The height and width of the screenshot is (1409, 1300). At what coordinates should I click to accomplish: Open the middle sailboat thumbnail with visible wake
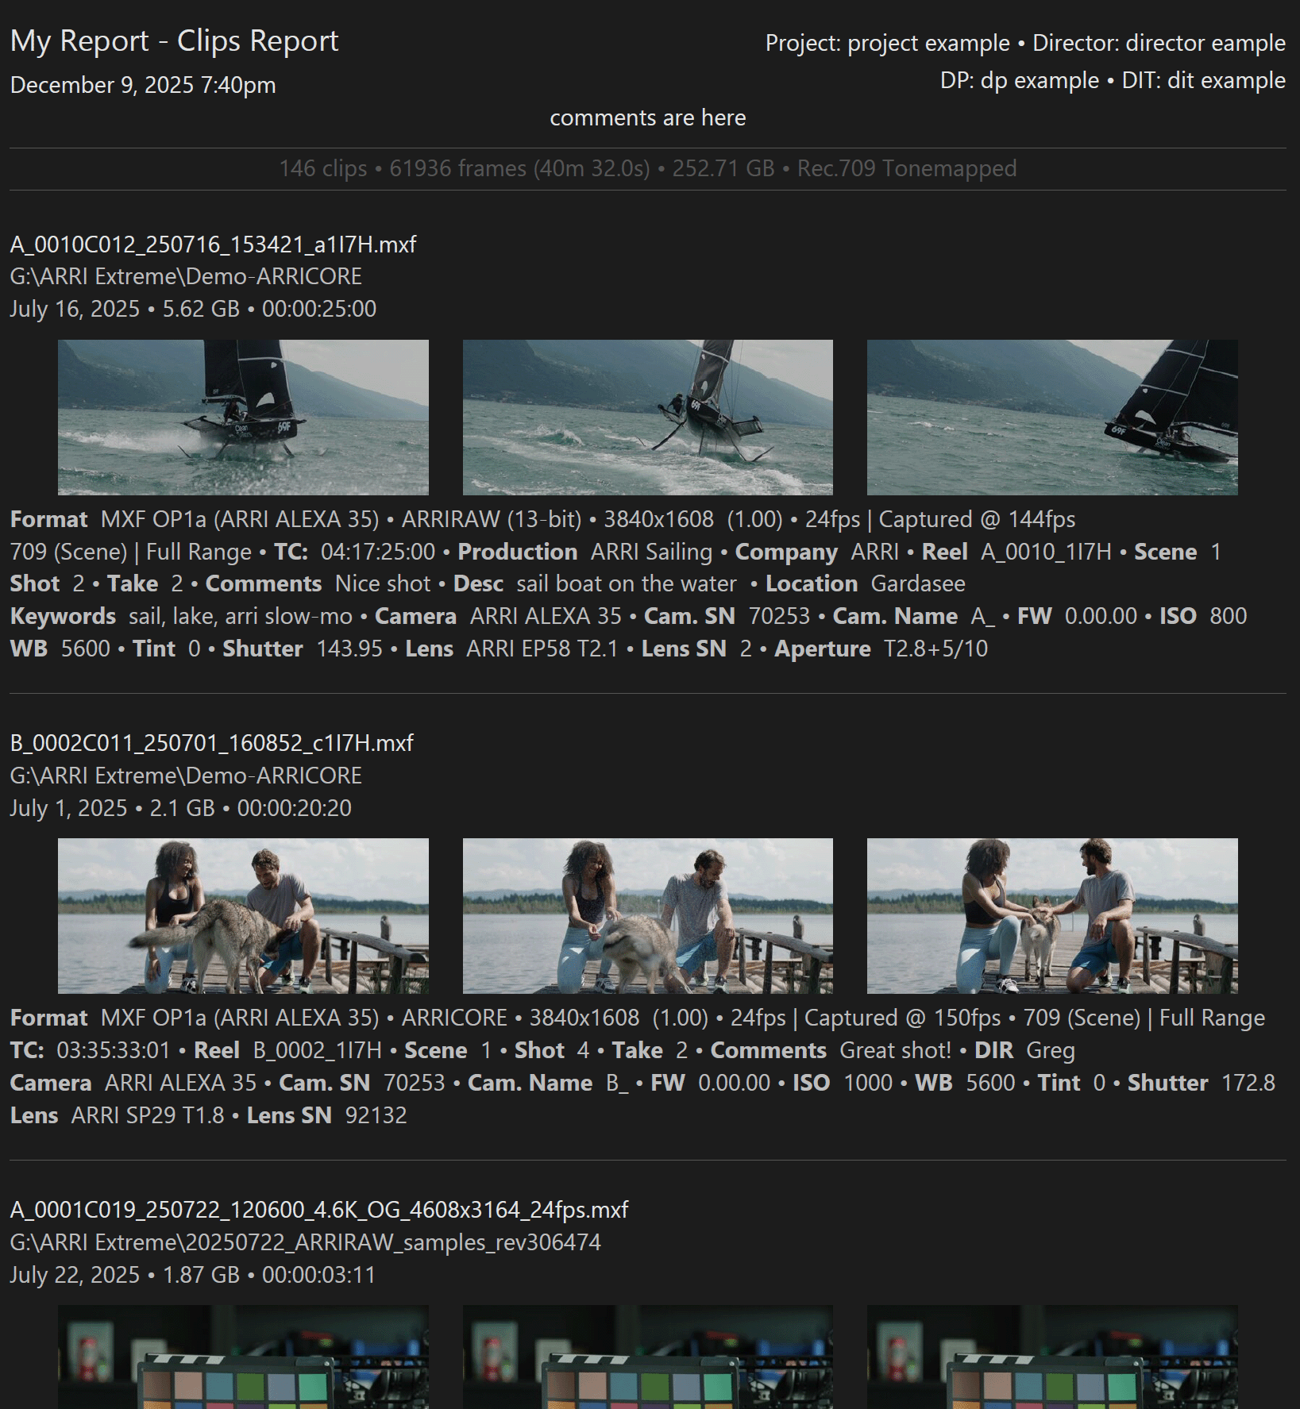click(x=647, y=418)
